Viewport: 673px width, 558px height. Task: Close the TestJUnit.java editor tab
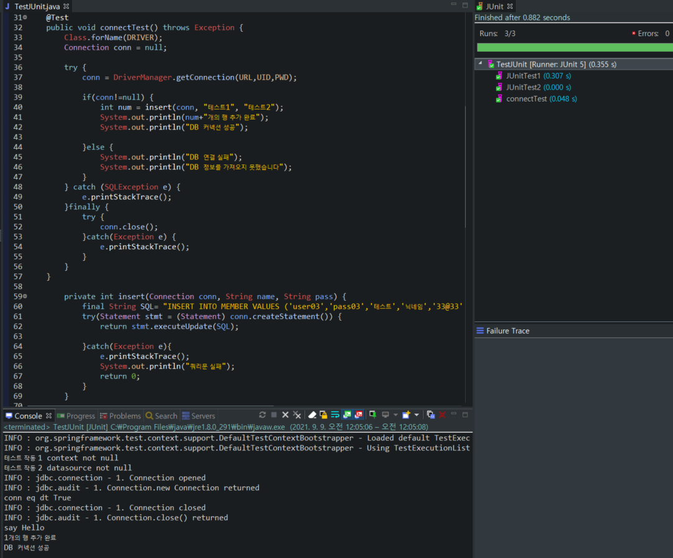point(67,6)
